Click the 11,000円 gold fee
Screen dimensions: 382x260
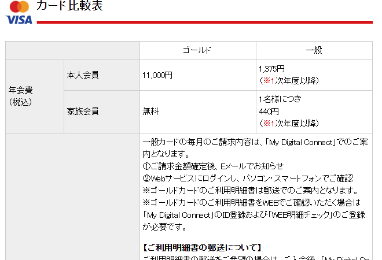tap(157, 75)
